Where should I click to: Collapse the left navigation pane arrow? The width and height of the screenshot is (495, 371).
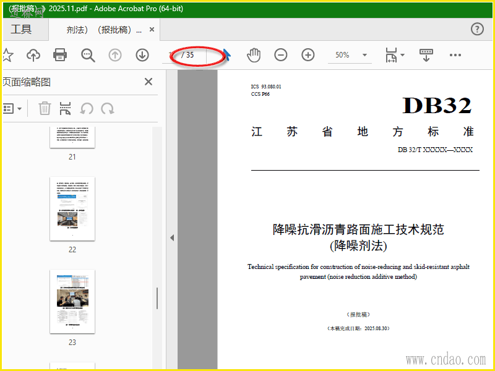(172, 238)
